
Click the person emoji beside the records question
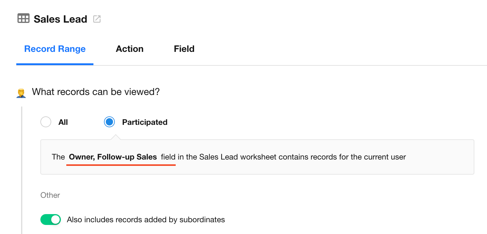(21, 93)
